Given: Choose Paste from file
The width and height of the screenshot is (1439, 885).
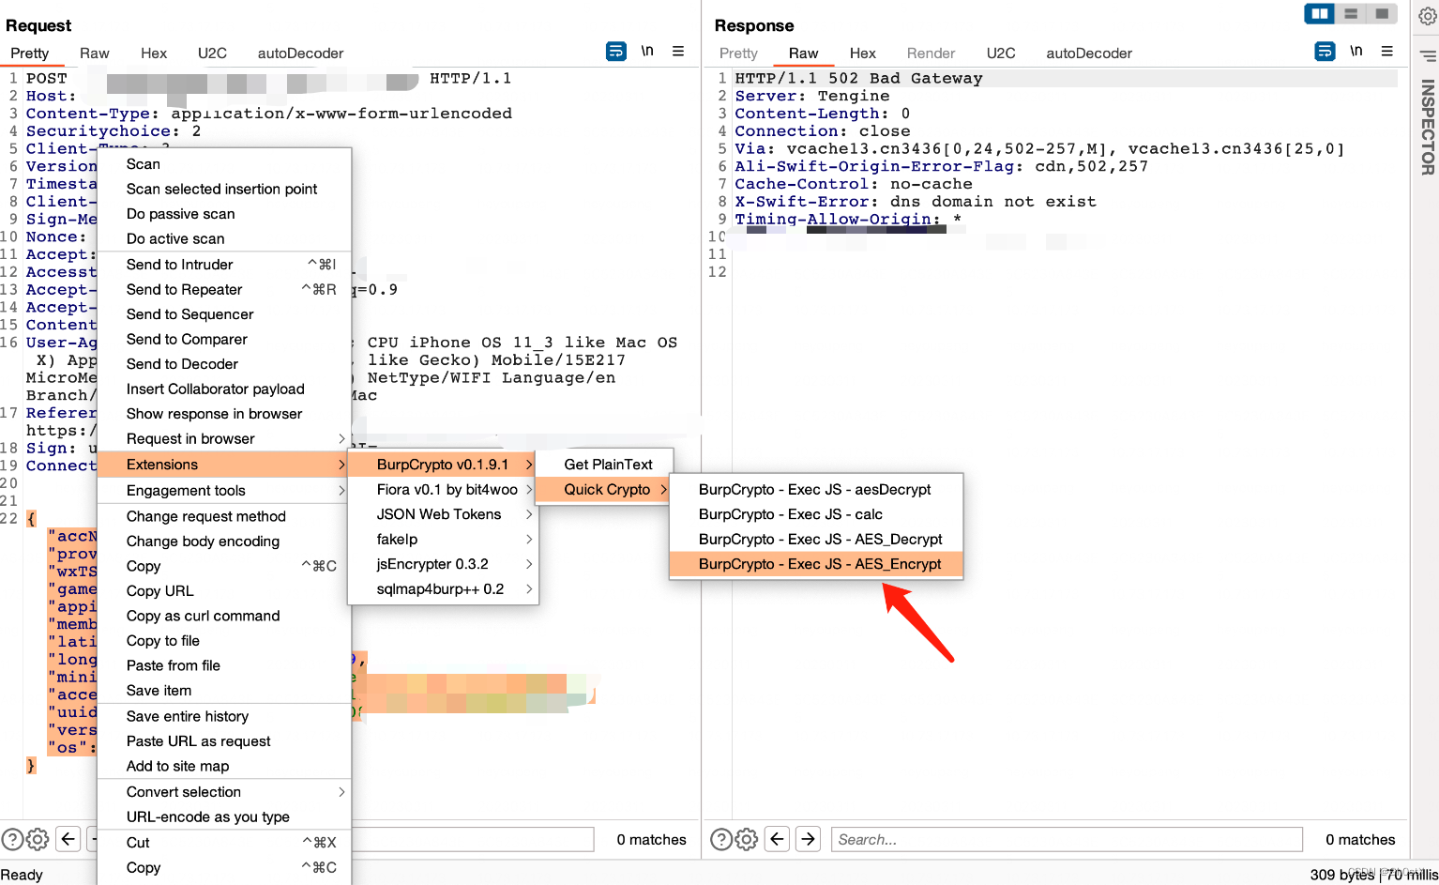Looking at the screenshot, I should click(x=224, y=665).
